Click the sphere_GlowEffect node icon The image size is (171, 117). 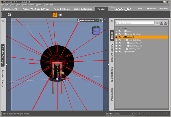(x=125, y=34)
